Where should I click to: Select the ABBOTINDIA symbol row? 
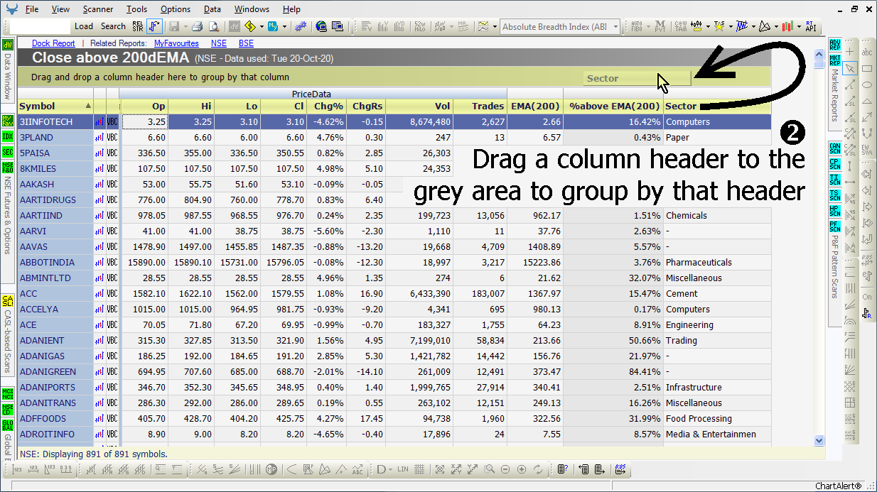pos(55,262)
